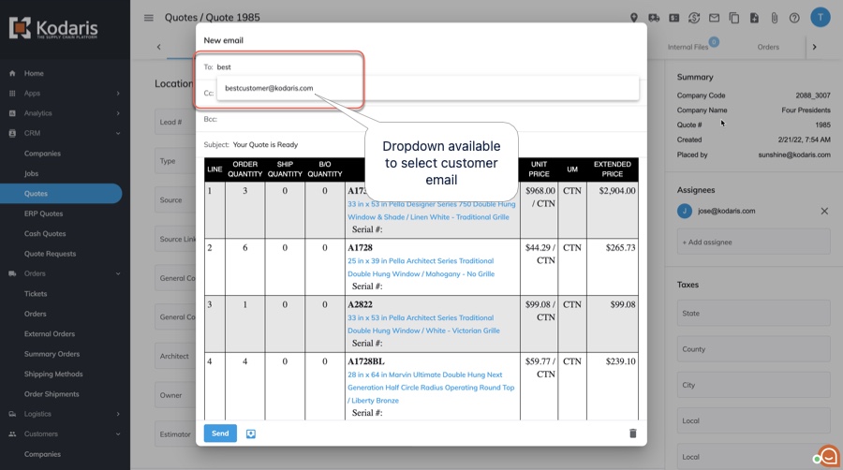Screen dimensions: 843x470
Task: Open Summary Orders in the sidebar
Action: (x=52, y=354)
